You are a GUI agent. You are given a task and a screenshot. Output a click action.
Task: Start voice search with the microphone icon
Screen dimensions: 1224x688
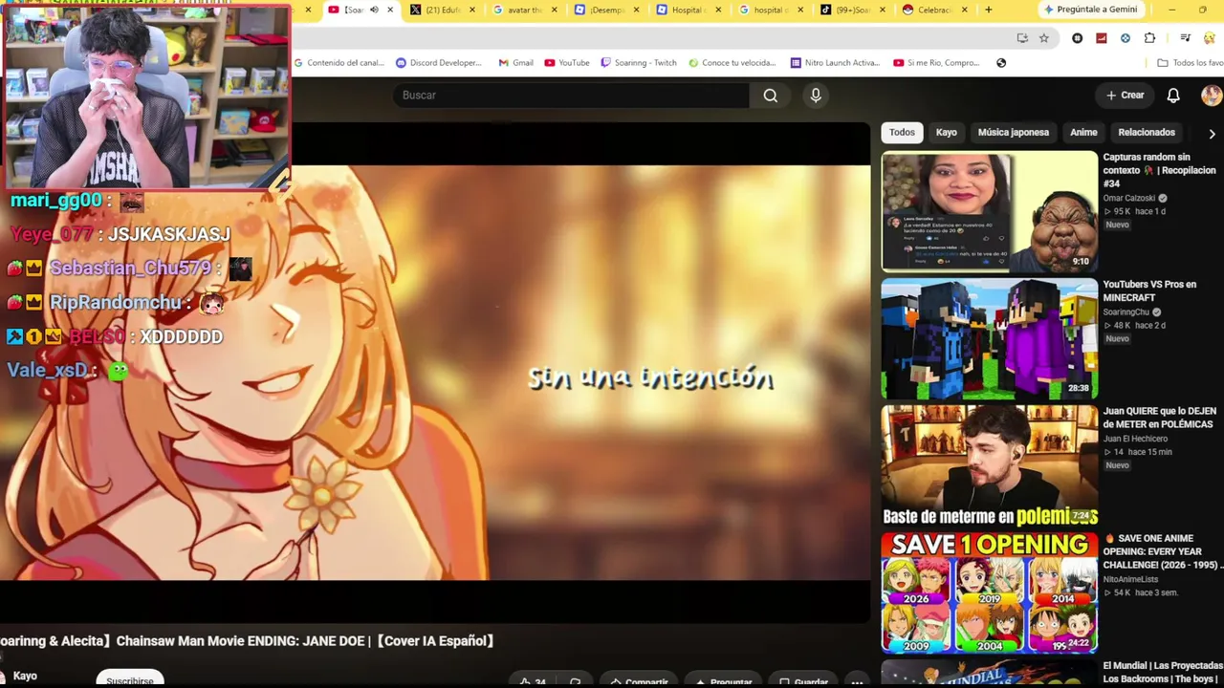816,95
